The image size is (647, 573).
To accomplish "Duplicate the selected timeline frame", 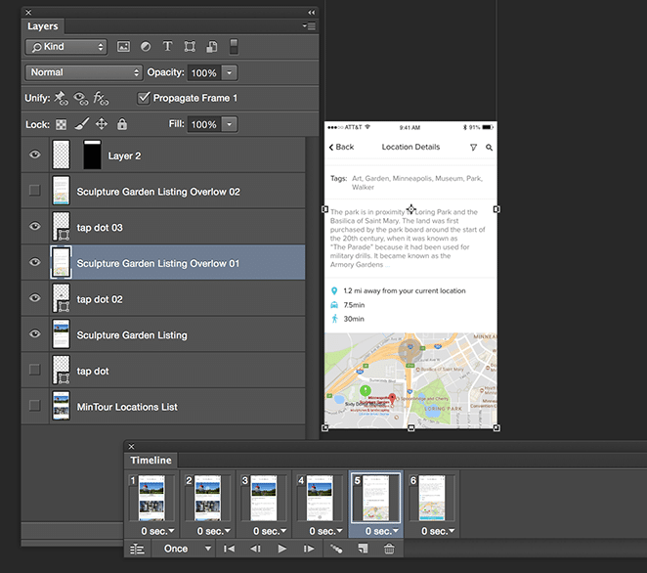I will (364, 550).
